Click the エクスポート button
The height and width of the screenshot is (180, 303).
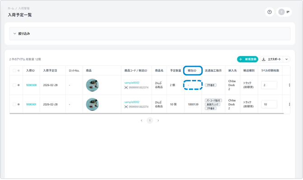tap(271, 59)
